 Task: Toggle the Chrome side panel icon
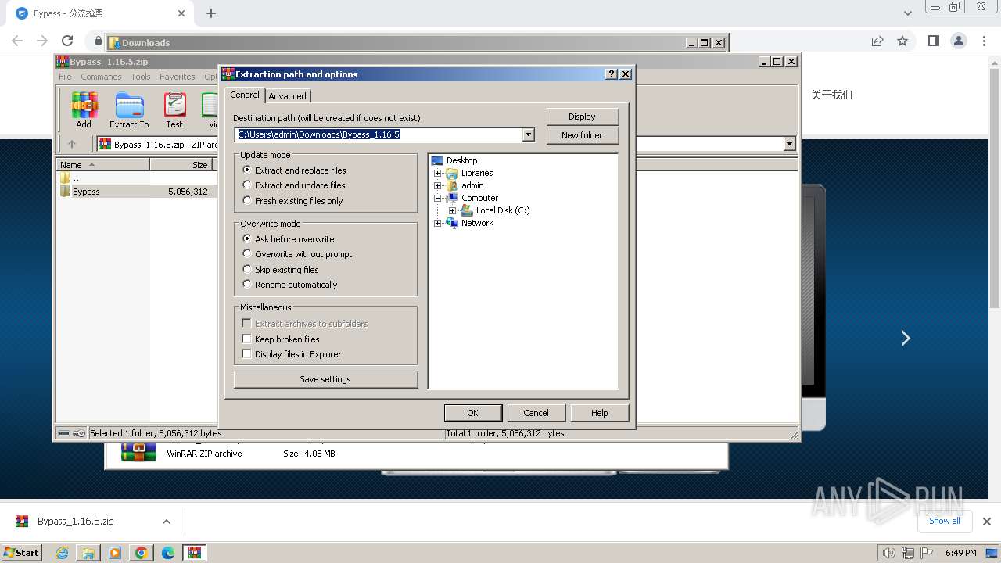tap(933, 41)
